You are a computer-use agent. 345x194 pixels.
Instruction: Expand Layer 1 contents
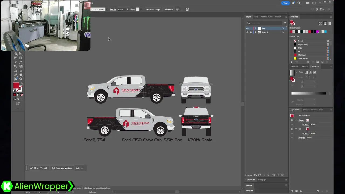[255, 32]
